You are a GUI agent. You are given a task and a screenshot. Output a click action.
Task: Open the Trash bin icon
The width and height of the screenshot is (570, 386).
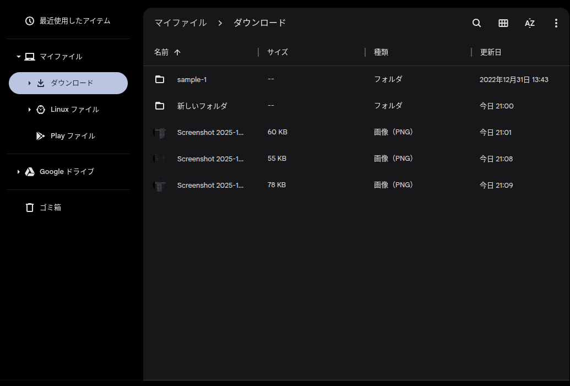31,207
